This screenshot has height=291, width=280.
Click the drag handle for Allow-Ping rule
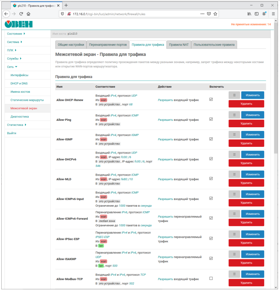tap(234, 115)
